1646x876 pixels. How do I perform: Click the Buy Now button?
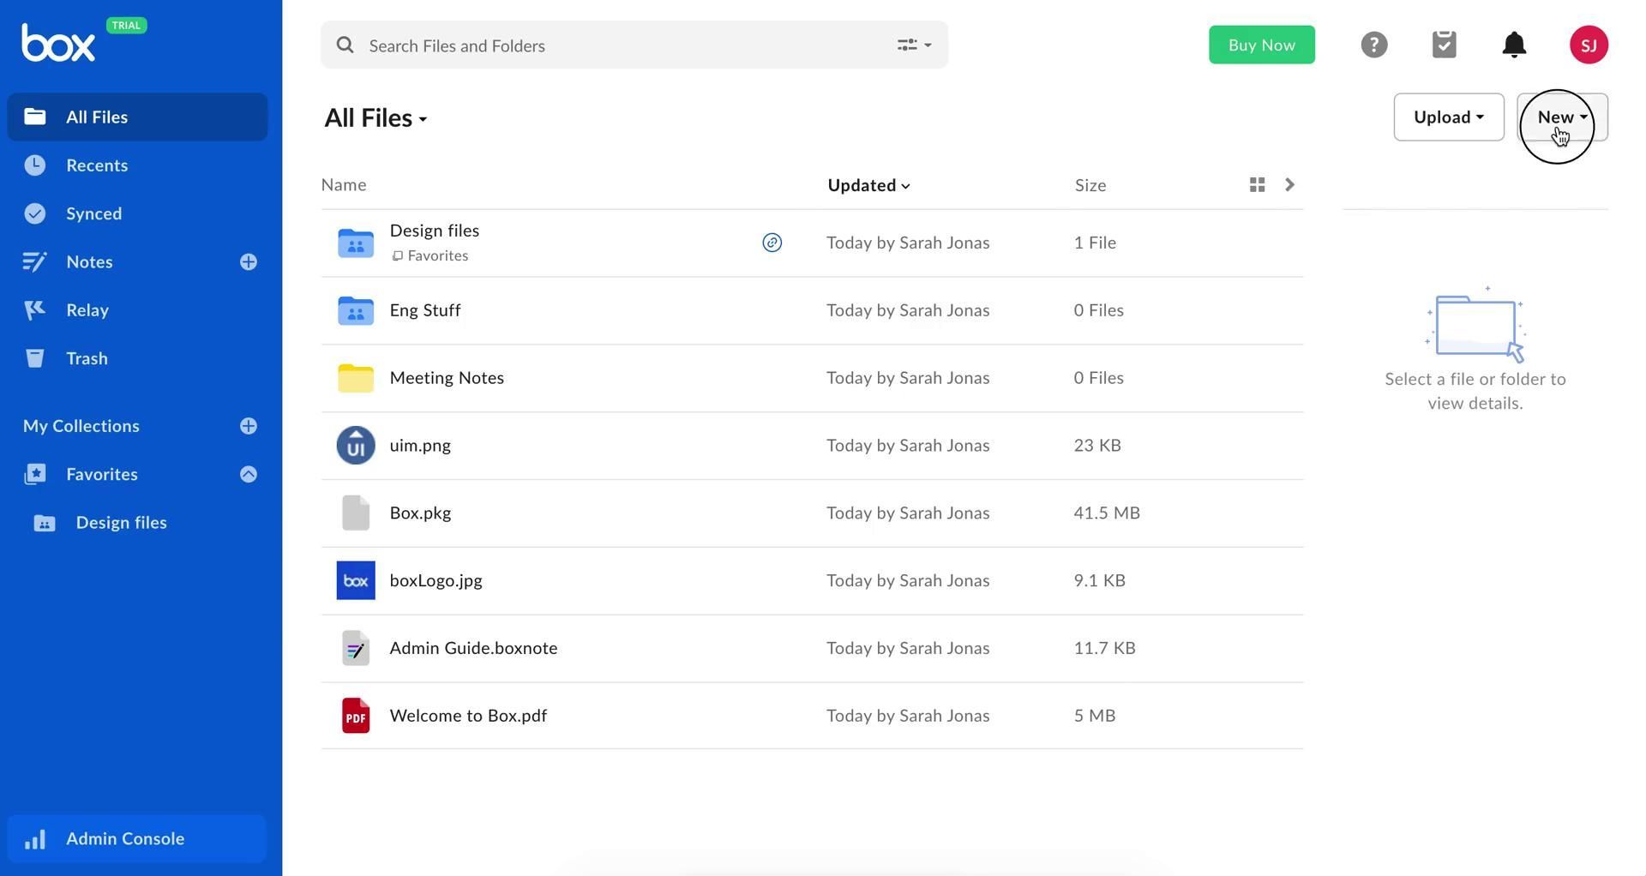click(x=1261, y=45)
